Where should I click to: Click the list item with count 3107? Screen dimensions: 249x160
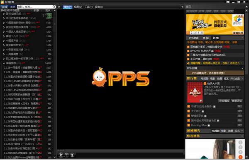(27, 67)
